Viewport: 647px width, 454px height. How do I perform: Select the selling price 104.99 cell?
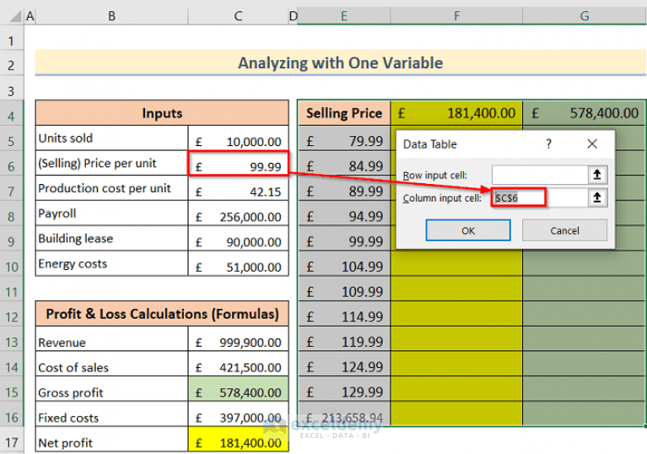(344, 264)
